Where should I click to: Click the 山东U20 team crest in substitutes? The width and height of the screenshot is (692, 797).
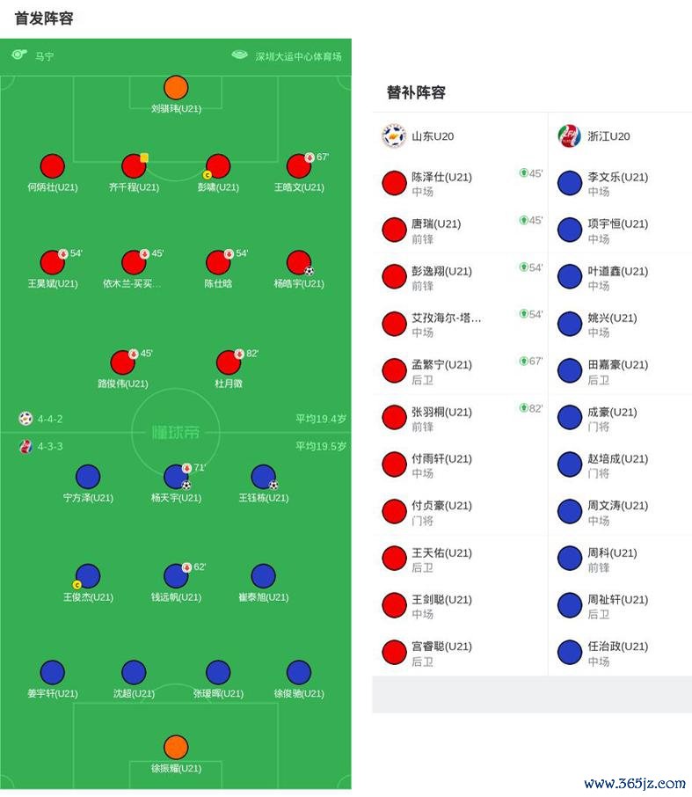(x=393, y=136)
